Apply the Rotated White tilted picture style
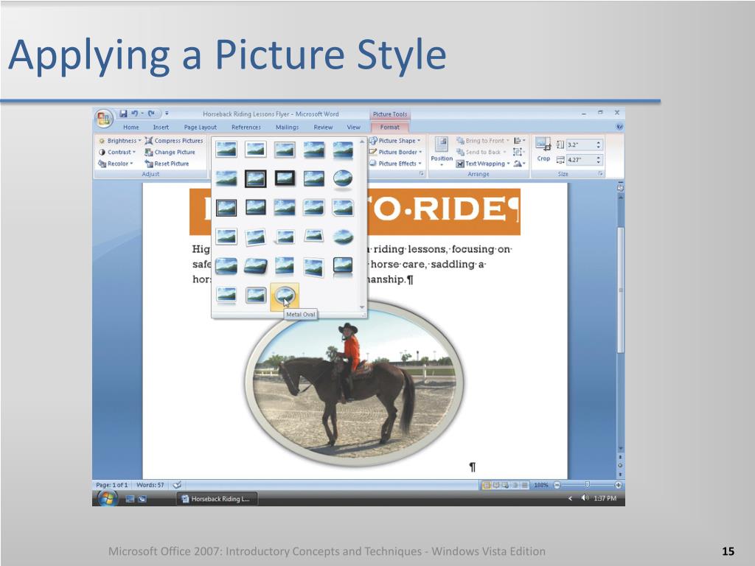755x566 pixels. tap(255, 237)
